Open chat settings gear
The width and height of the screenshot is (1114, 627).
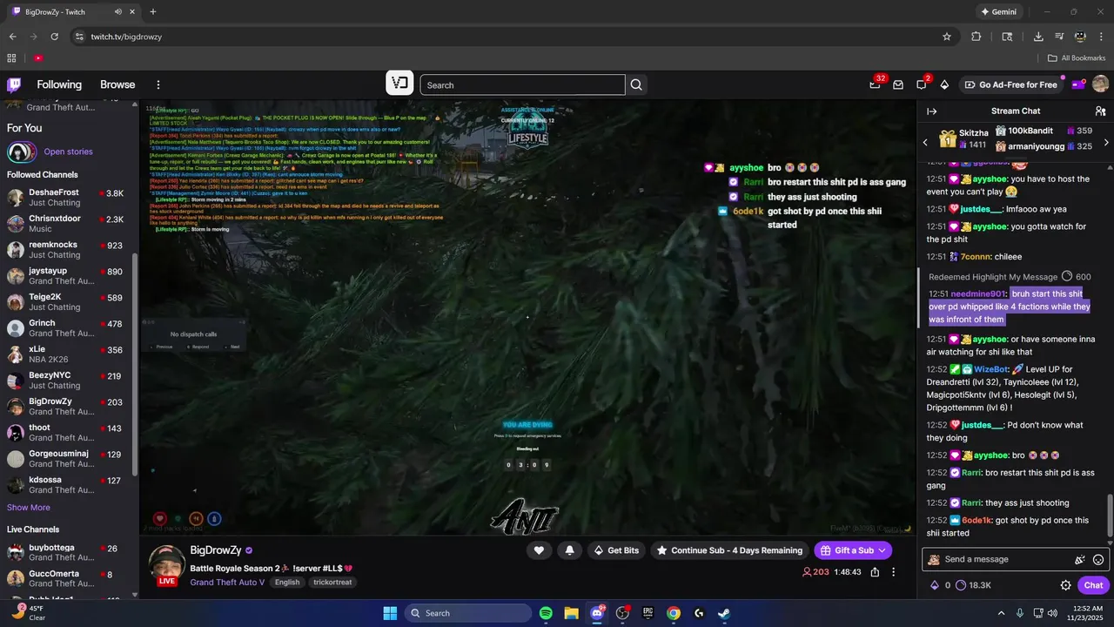coord(1065,585)
